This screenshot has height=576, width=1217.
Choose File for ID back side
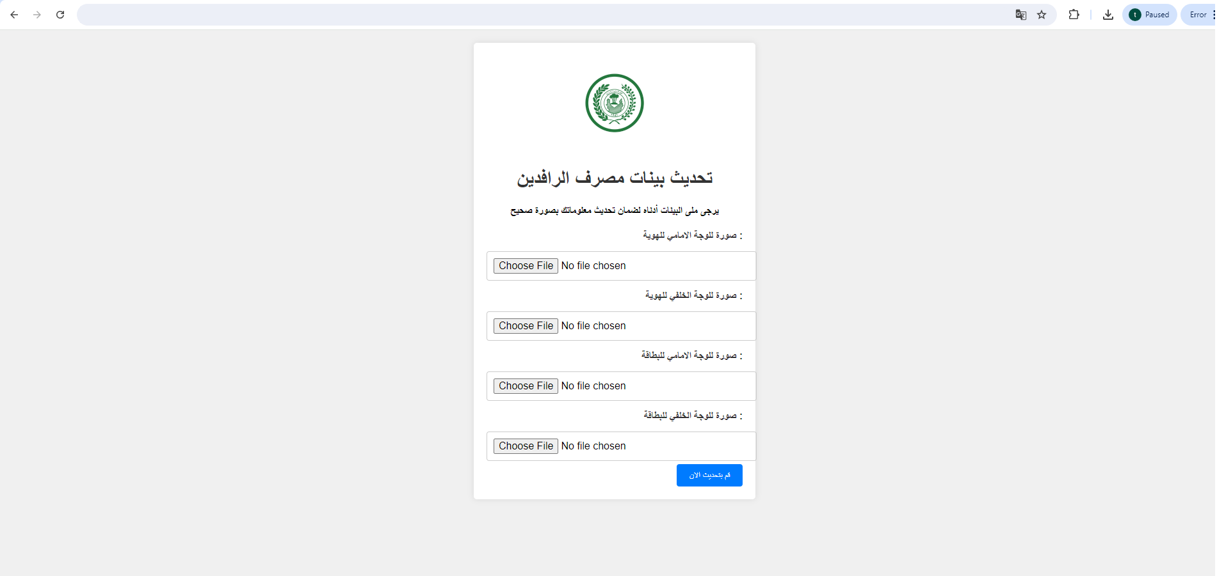click(x=526, y=326)
